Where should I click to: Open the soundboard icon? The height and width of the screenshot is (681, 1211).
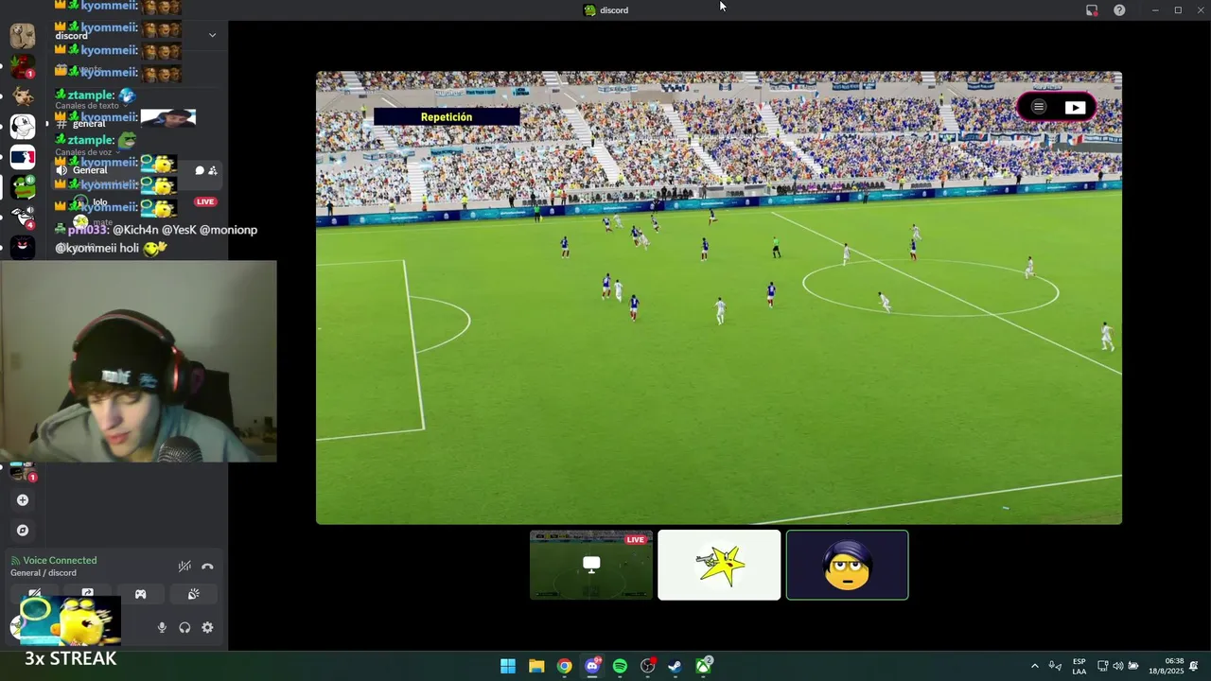coord(193,594)
